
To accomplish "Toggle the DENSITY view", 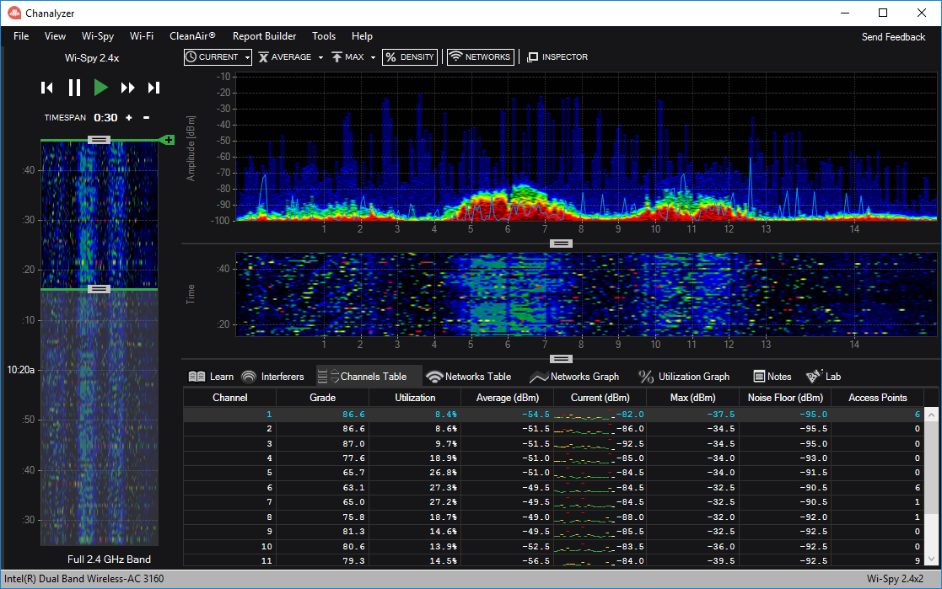I will point(410,57).
